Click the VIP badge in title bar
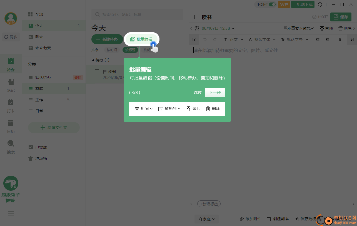This screenshot has width=357, height=226. [284, 4]
